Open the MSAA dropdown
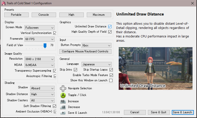Image resolution: width=197 pixels, height=118 pixels. 39,65
